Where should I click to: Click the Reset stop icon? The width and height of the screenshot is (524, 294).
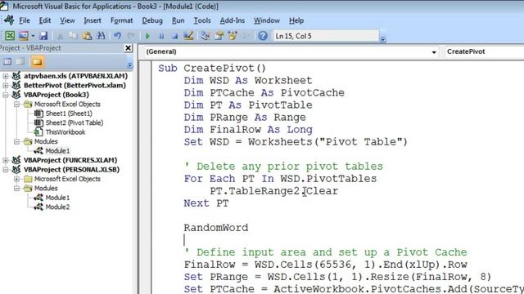pos(174,36)
